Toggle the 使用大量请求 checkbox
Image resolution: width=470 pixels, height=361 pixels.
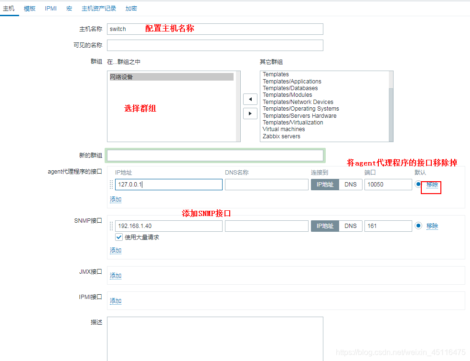(119, 237)
